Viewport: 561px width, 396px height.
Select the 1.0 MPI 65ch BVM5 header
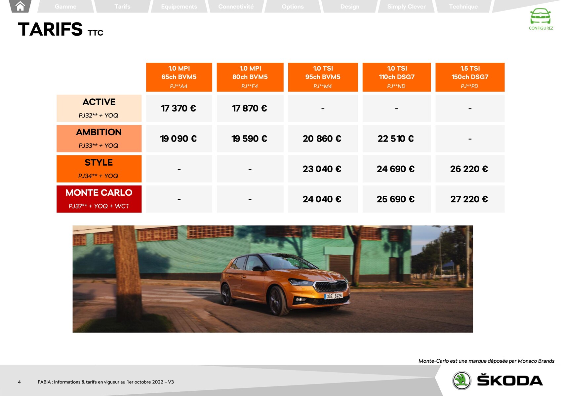click(179, 77)
